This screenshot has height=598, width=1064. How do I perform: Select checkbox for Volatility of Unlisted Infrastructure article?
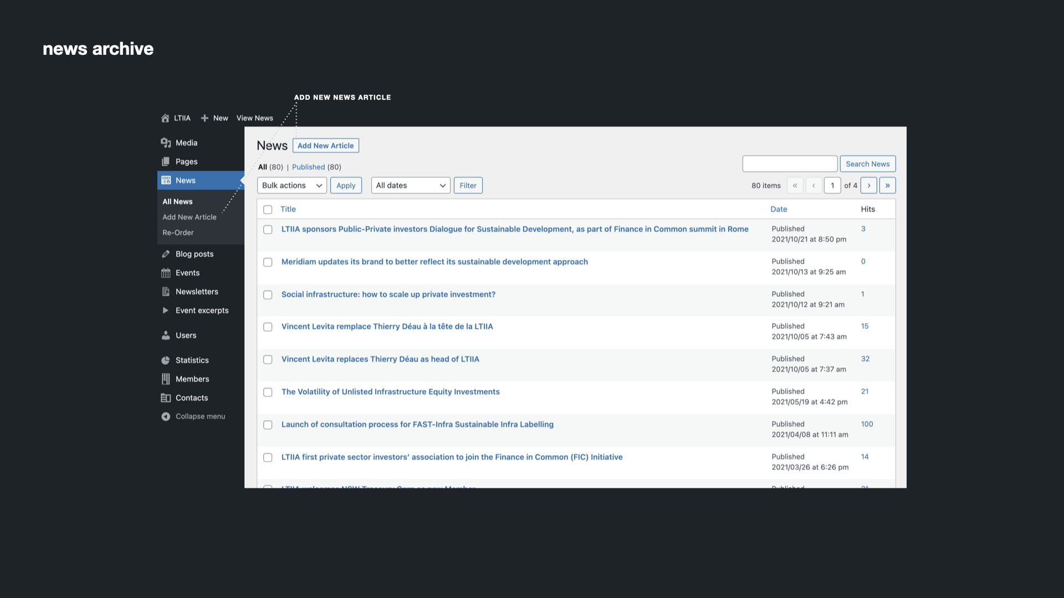point(268,393)
